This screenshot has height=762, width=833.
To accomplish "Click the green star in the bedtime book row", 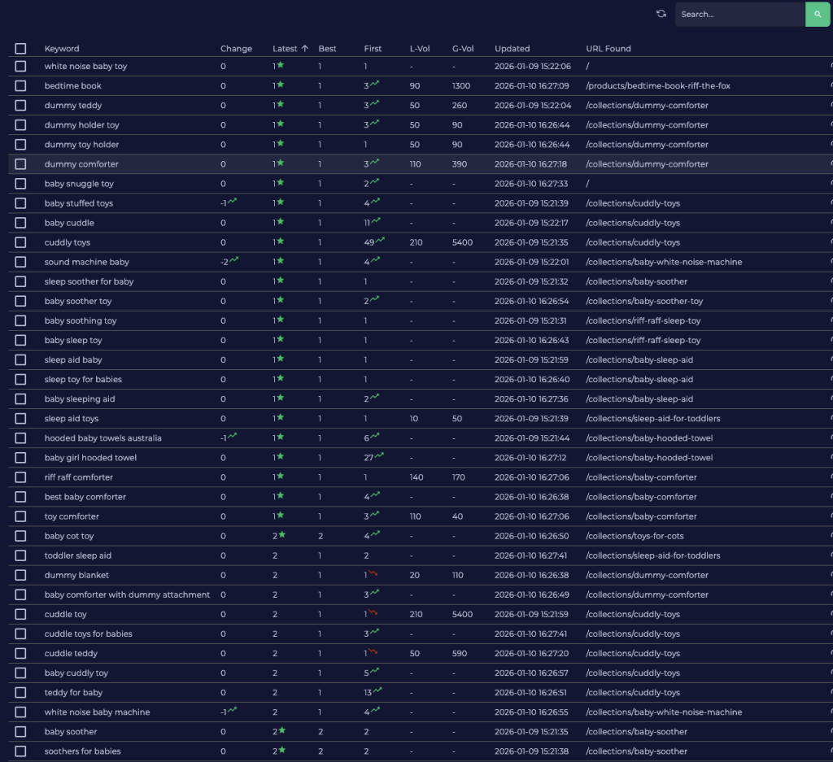I will (280, 85).
